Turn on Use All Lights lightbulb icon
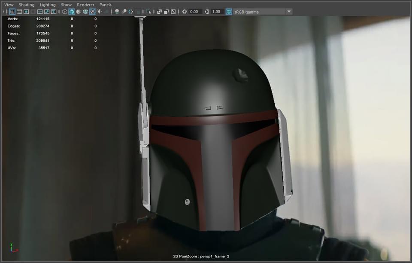 pos(99,12)
